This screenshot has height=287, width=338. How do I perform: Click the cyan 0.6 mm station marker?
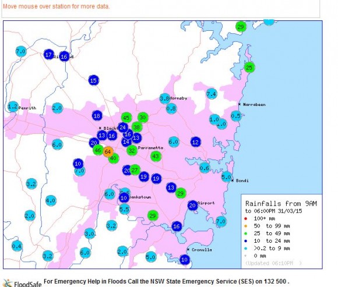point(205,168)
